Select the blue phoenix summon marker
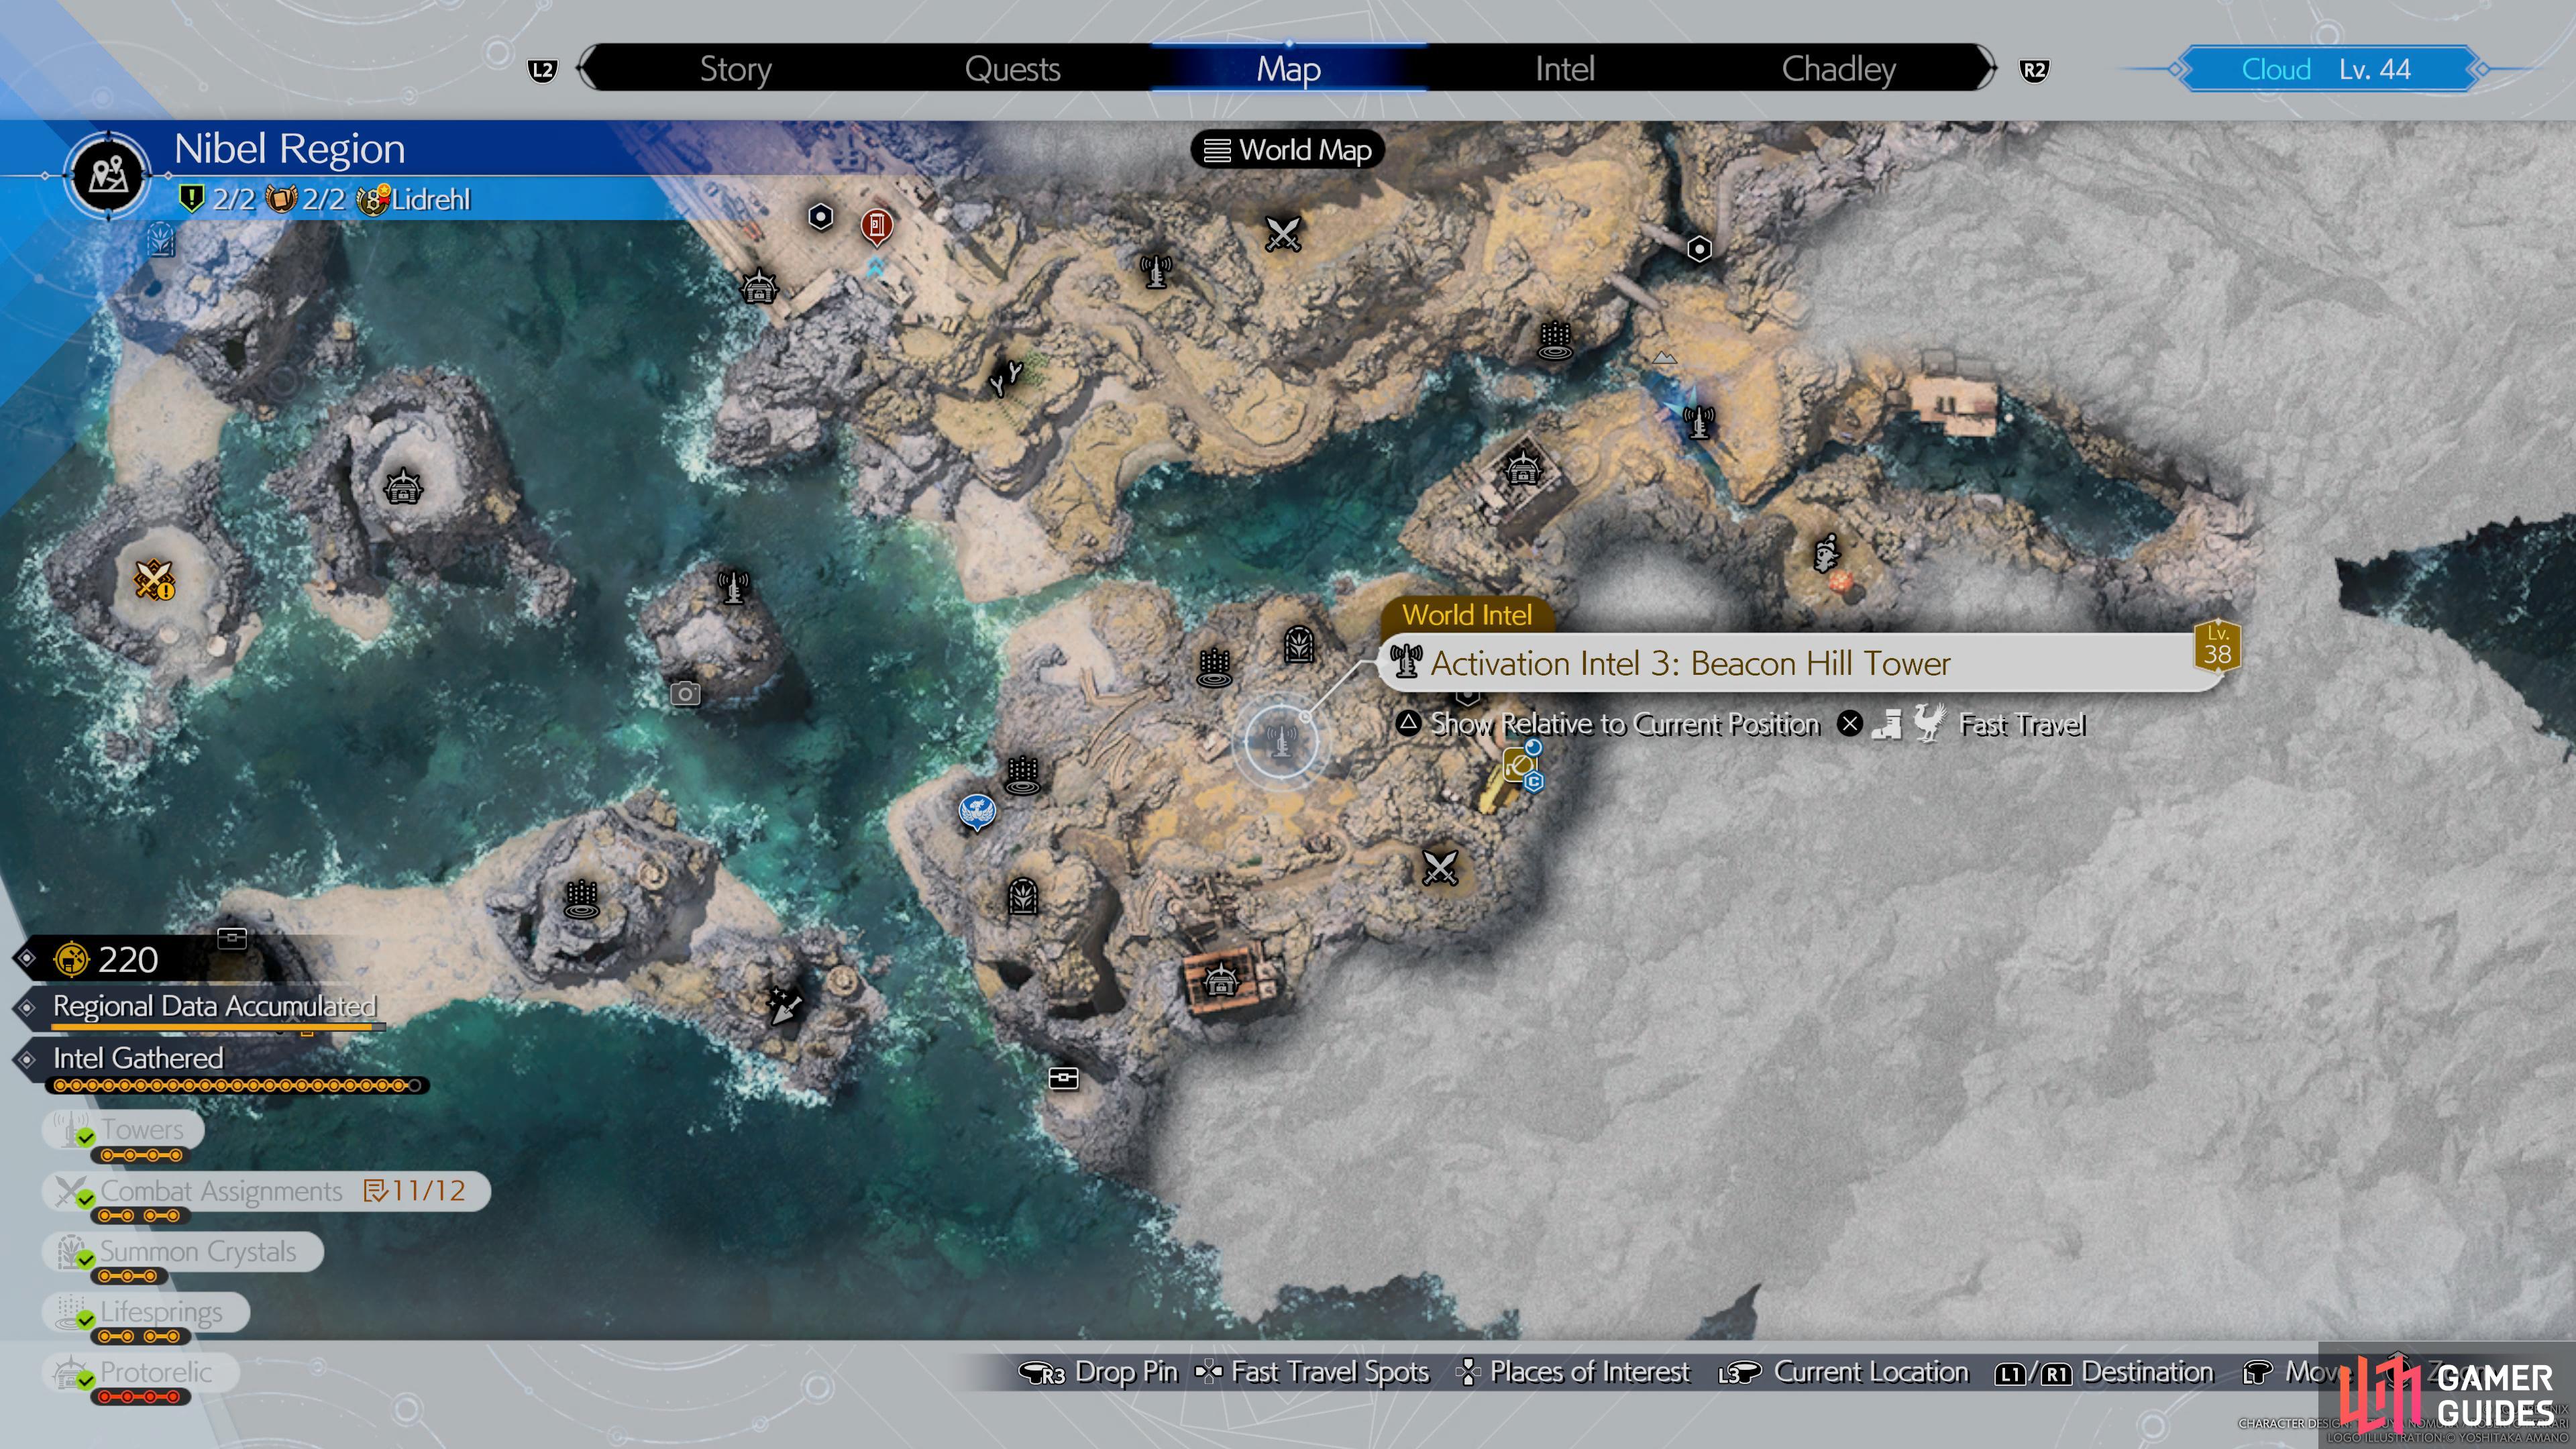This screenshot has width=2576, height=1449. tap(976, 812)
